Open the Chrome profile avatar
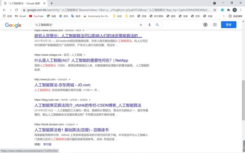245x153 pixels. [x=235, y=10]
